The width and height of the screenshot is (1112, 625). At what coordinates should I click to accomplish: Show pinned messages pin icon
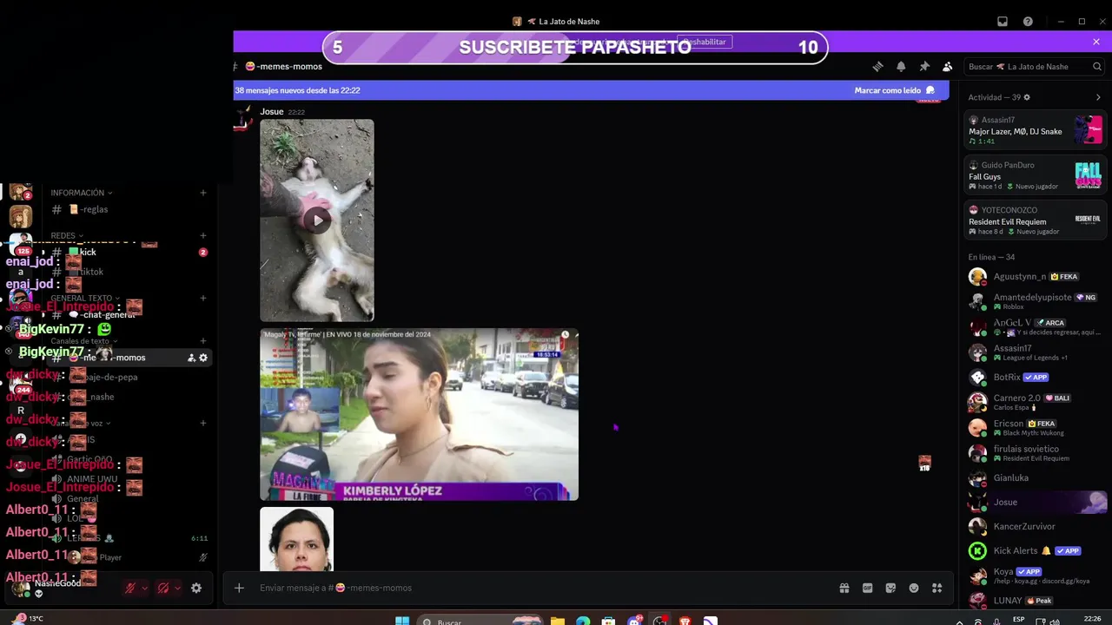click(x=924, y=66)
